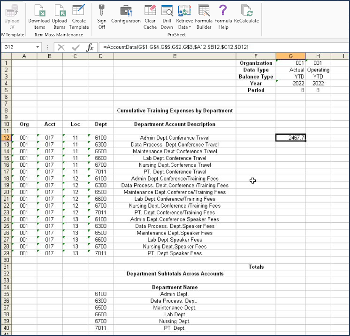Click the Upload Items icon
The image size is (350, 336).
59,11
